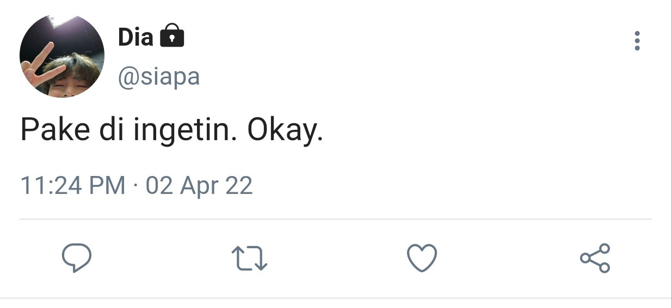Open Dia's profile picture
The width and height of the screenshot is (672, 308).
coord(62,55)
